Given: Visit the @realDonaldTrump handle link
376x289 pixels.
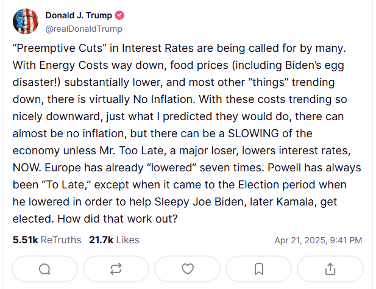Looking at the screenshot, I should click(x=84, y=29).
